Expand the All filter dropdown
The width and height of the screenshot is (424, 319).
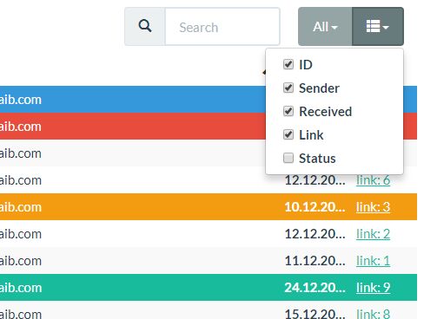tap(325, 27)
